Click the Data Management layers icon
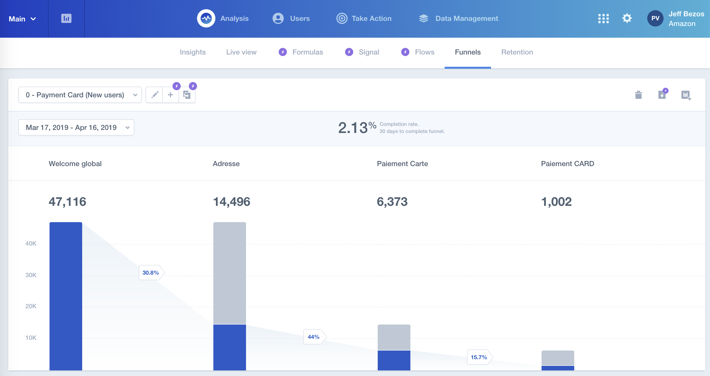 424,18
